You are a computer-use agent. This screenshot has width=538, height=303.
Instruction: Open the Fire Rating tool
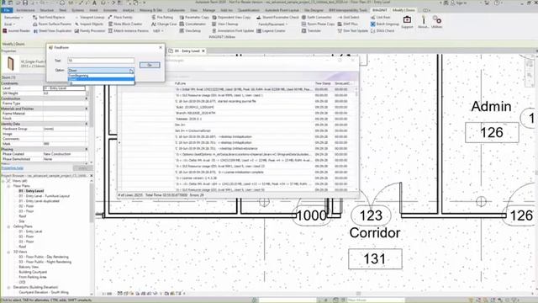click(x=162, y=17)
